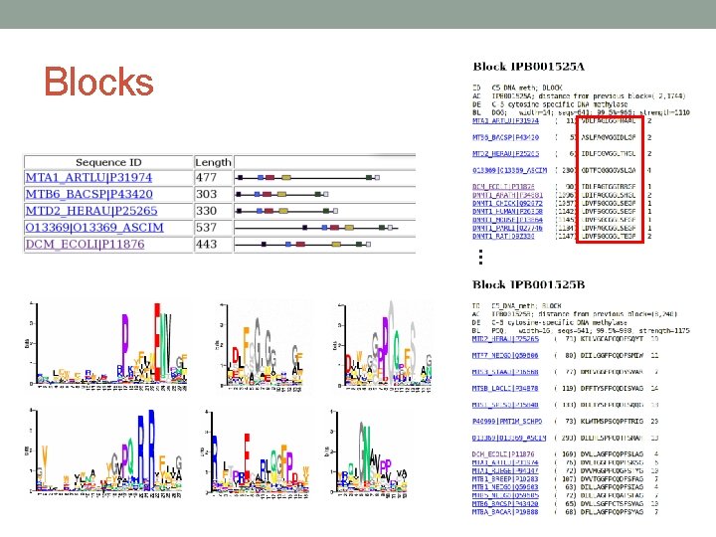Click dark red block marker in DCM_ECOLI row
This screenshot has height=537, width=716.
point(300,245)
